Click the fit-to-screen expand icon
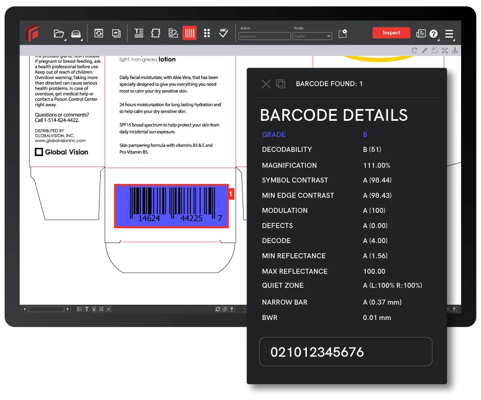Screen dimensions: 481x400 pyautogui.click(x=445, y=50)
